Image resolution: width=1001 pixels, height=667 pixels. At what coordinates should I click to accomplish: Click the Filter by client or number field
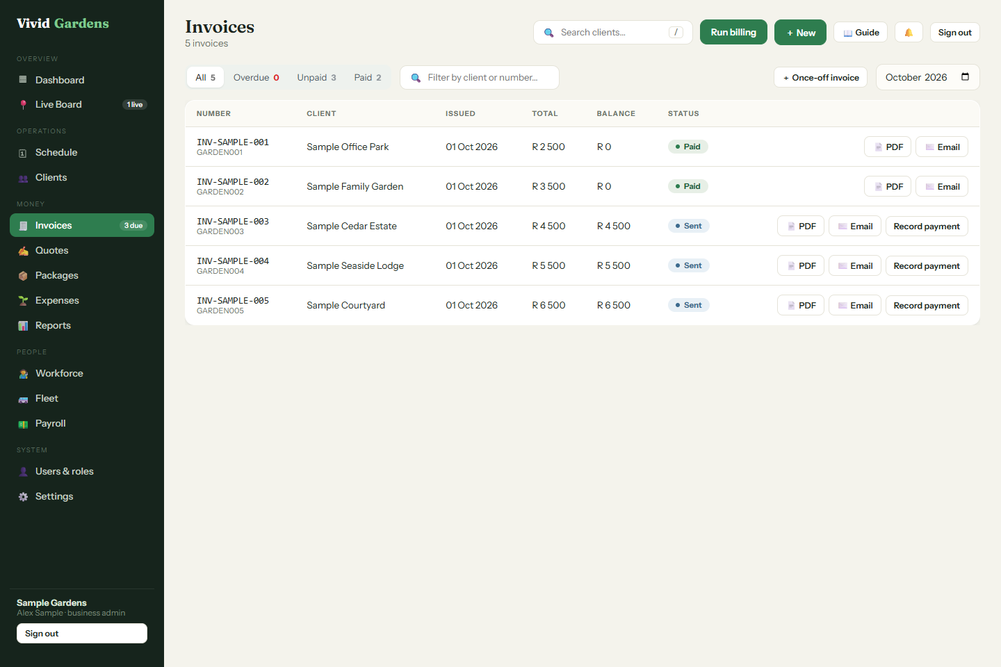point(480,77)
